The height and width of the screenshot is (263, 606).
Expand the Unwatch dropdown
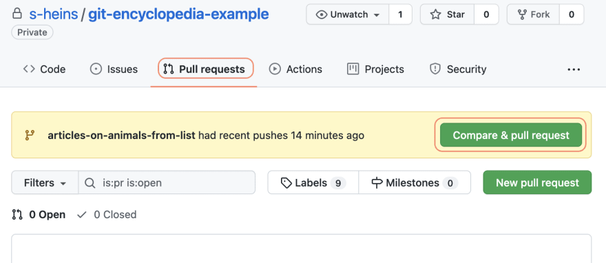click(x=348, y=14)
